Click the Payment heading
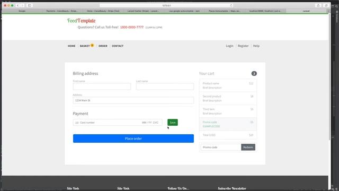The height and width of the screenshot is (191, 339). point(81,114)
